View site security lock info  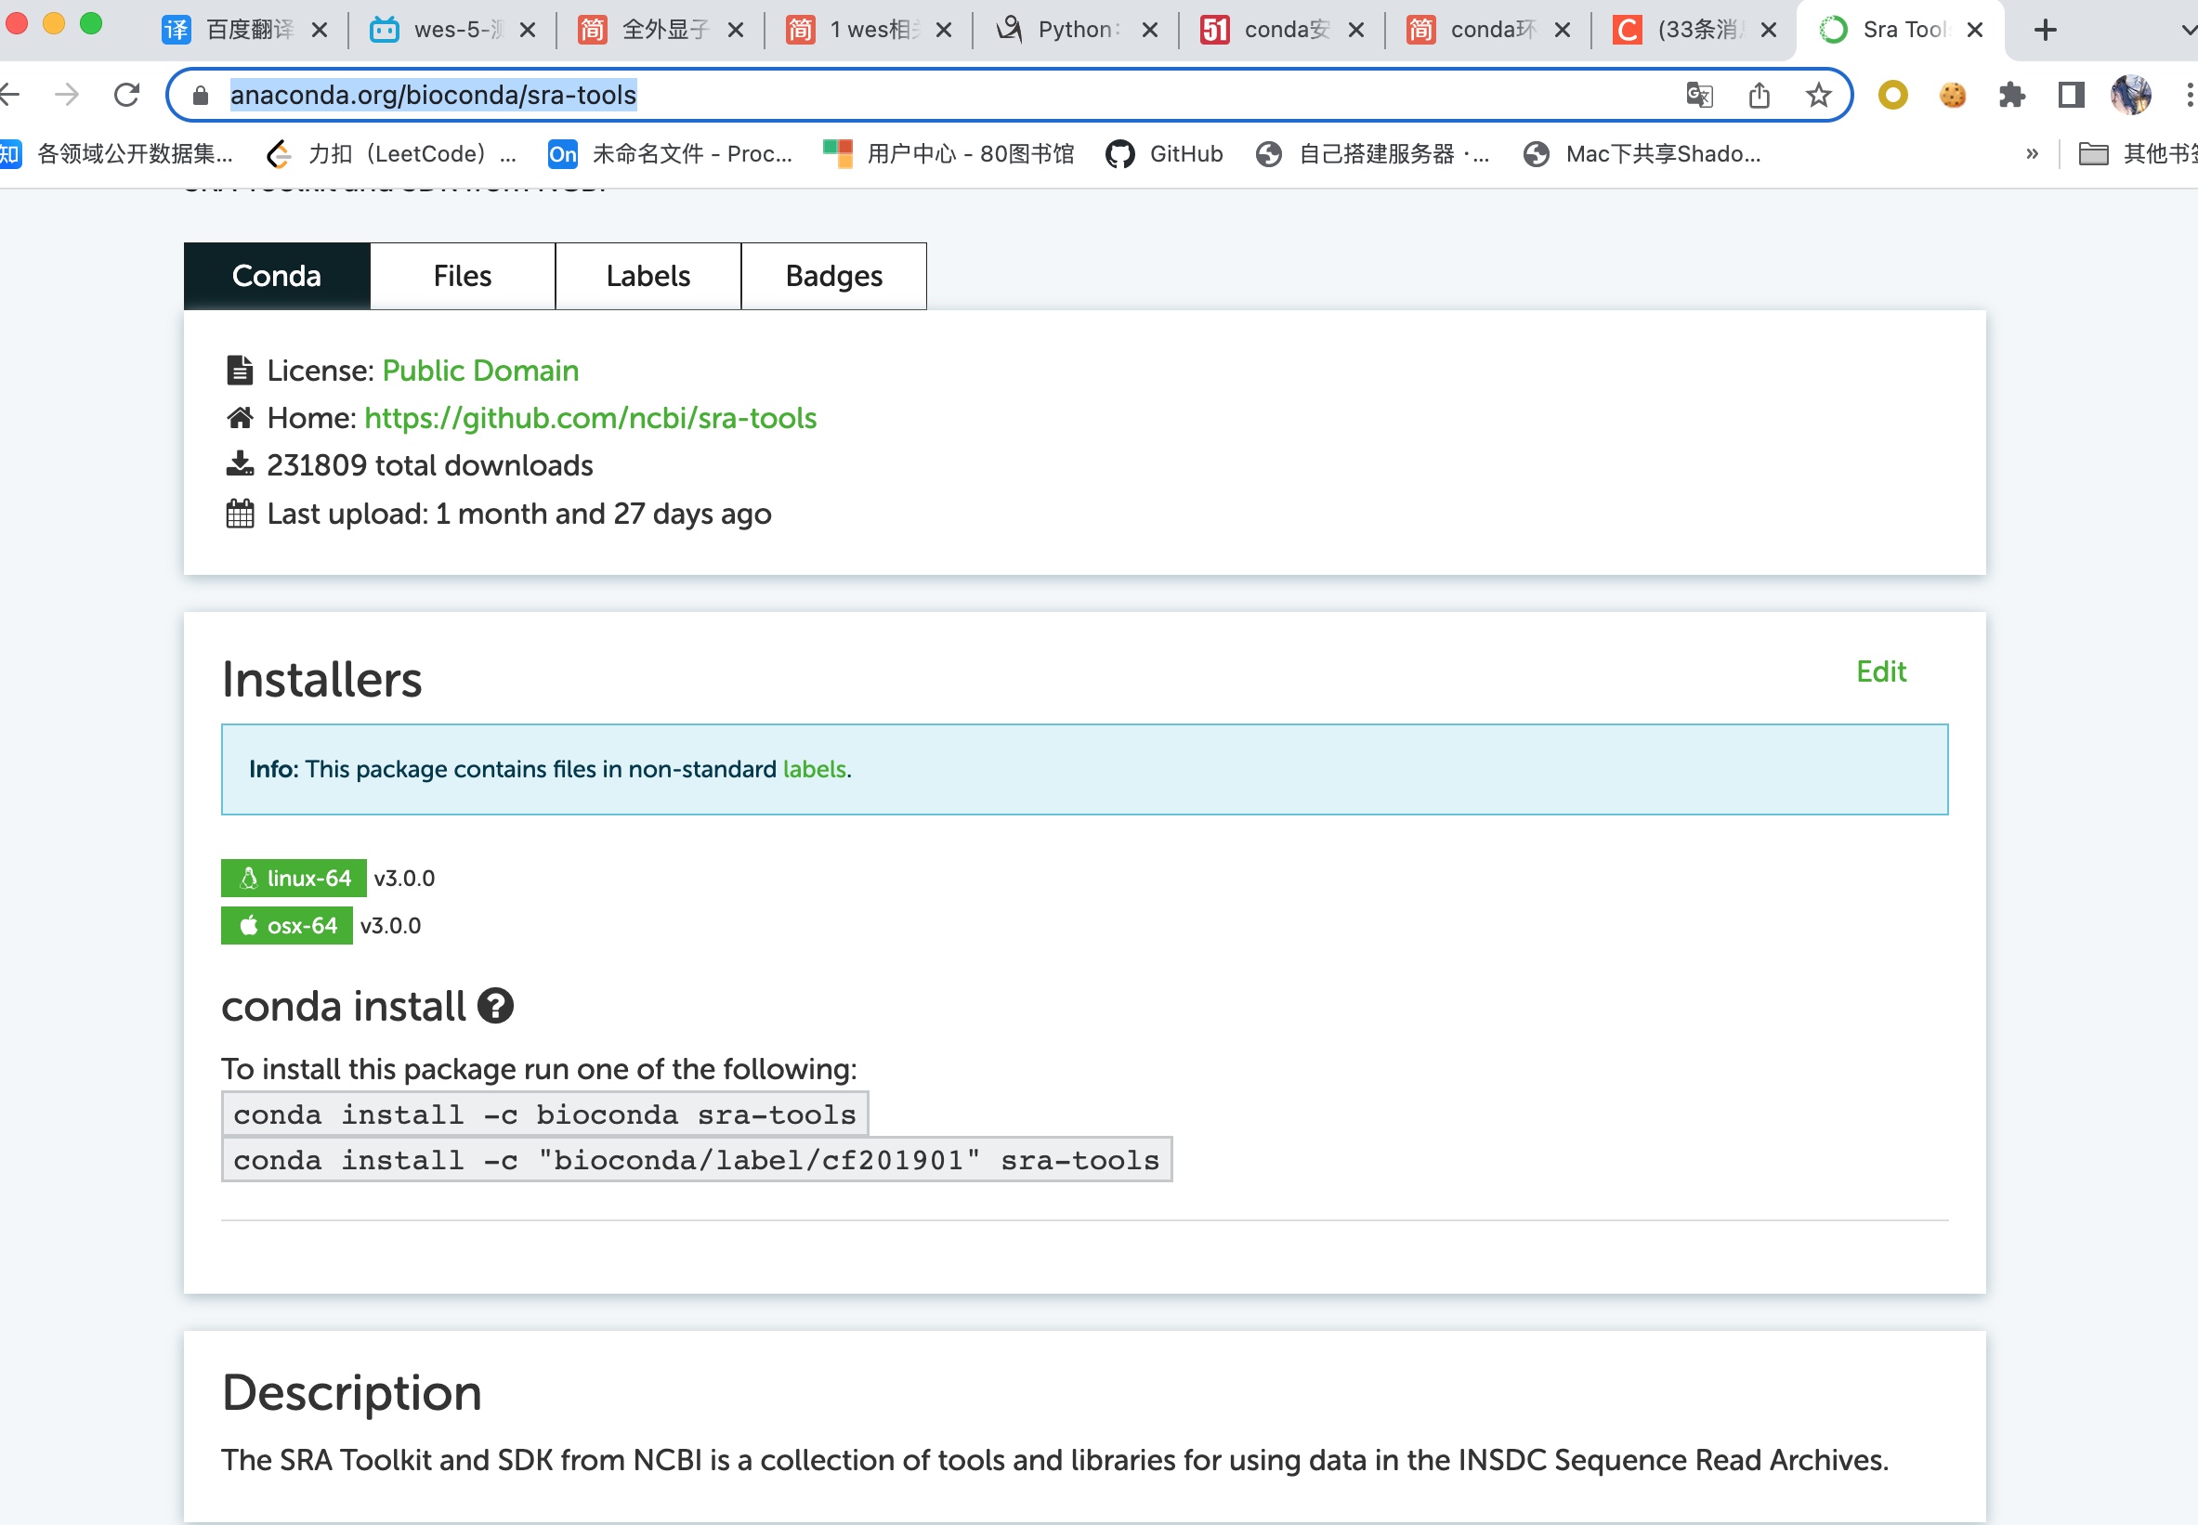click(200, 96)
